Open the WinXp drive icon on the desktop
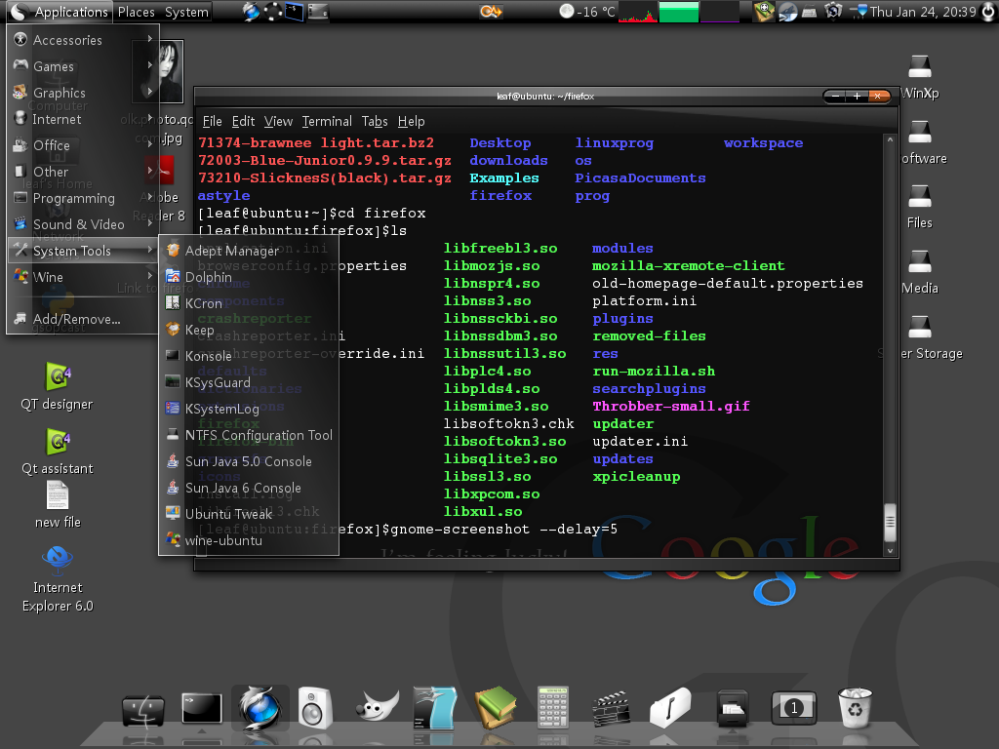 919,76
